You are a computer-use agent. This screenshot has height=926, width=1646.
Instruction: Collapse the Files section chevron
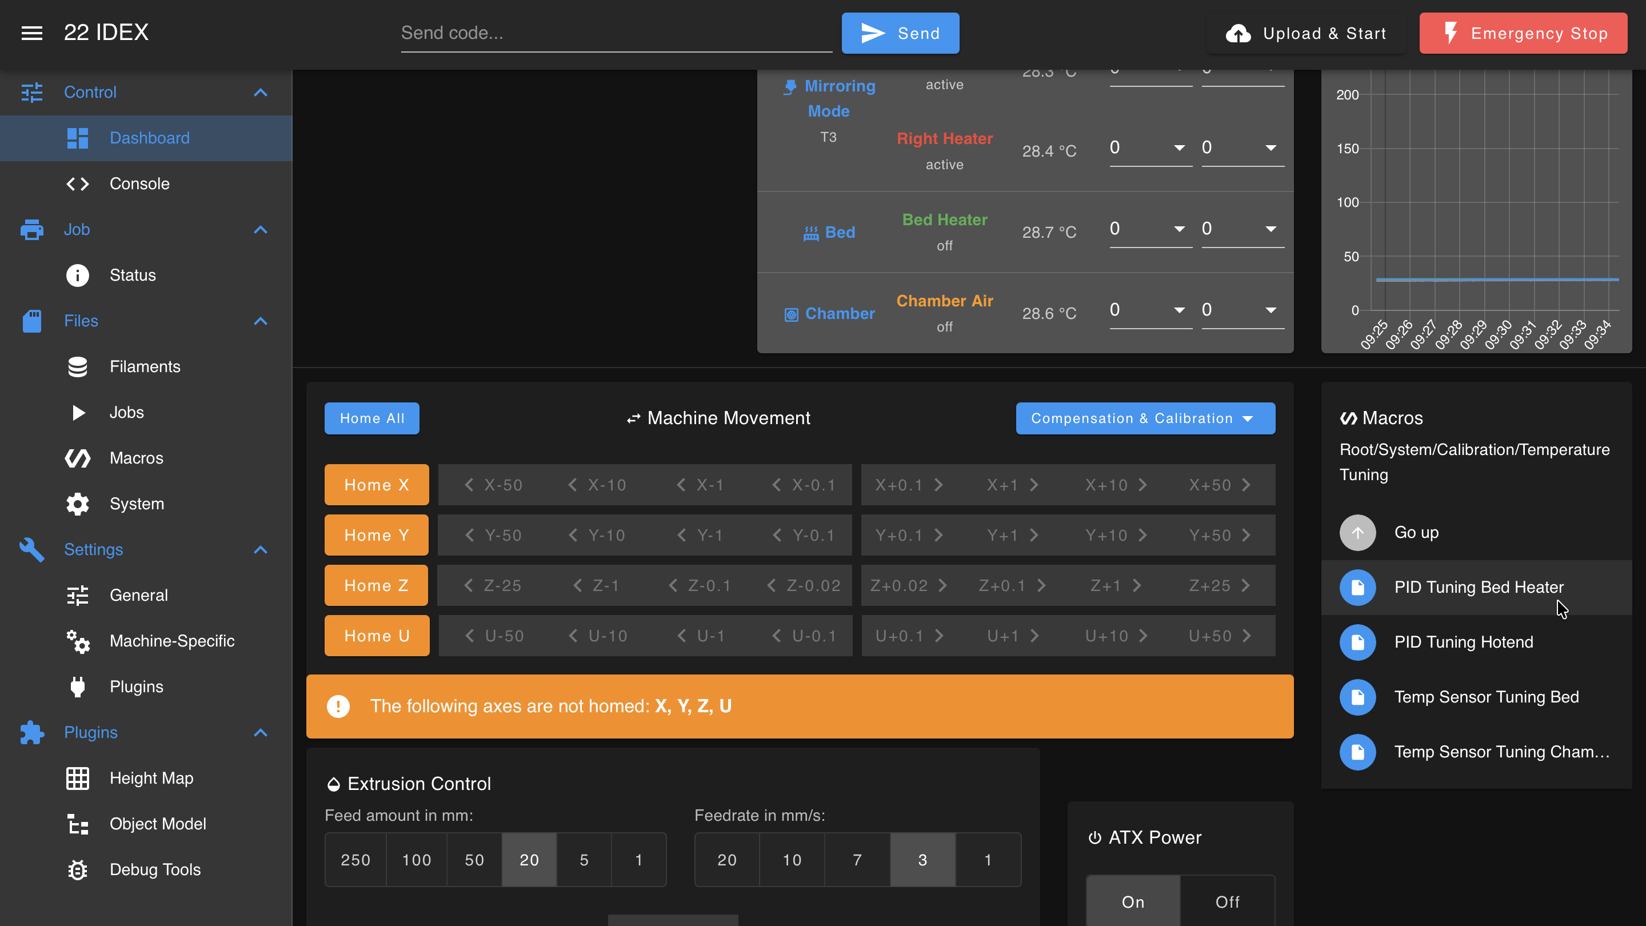(261, 321)
